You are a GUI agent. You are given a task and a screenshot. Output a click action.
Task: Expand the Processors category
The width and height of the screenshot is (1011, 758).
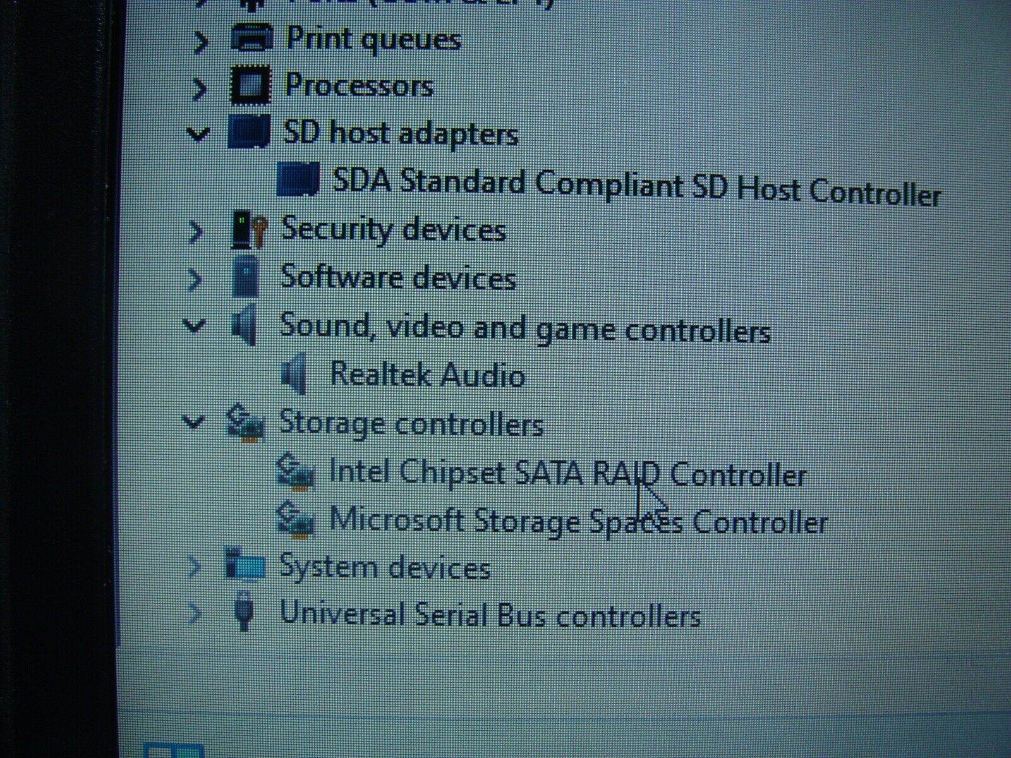200,87
